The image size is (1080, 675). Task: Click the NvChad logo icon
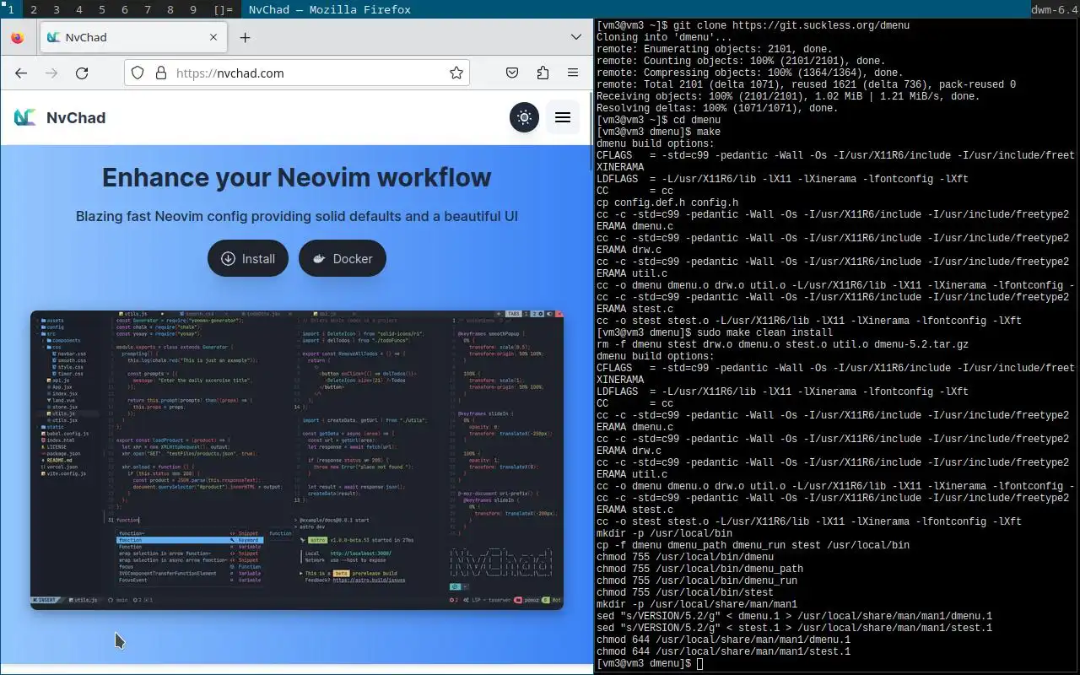24,117
